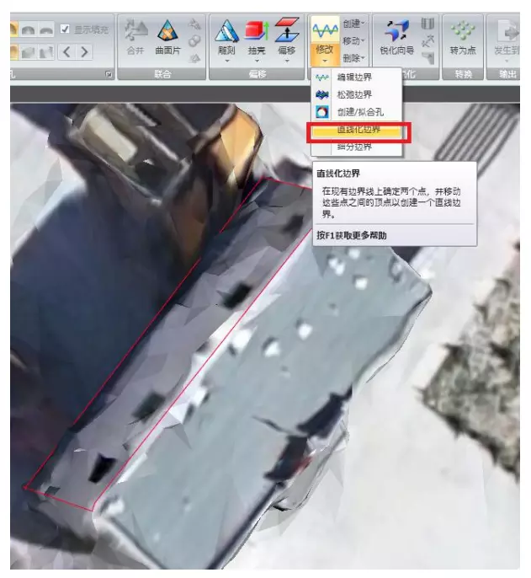Viewport: 531px width, 578px height.
Task: Open the 锐化向导 (Sharpen Wizard)
Action: (x=396, y=36)
